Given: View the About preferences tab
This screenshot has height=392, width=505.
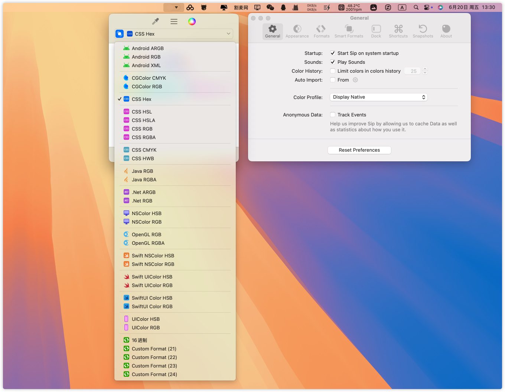Looking at the screenshot, I should [x=446, y=31].
